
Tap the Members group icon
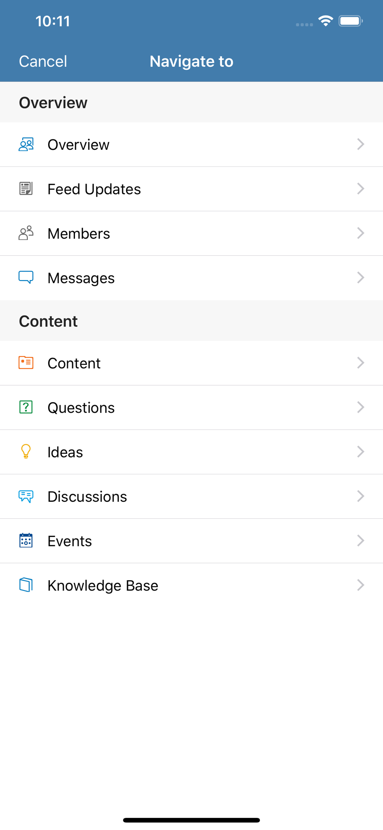[x=26, y=233]
